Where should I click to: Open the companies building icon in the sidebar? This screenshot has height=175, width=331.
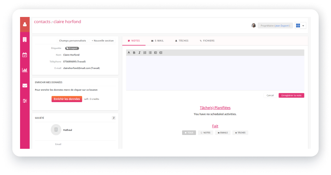coord(25,39)
